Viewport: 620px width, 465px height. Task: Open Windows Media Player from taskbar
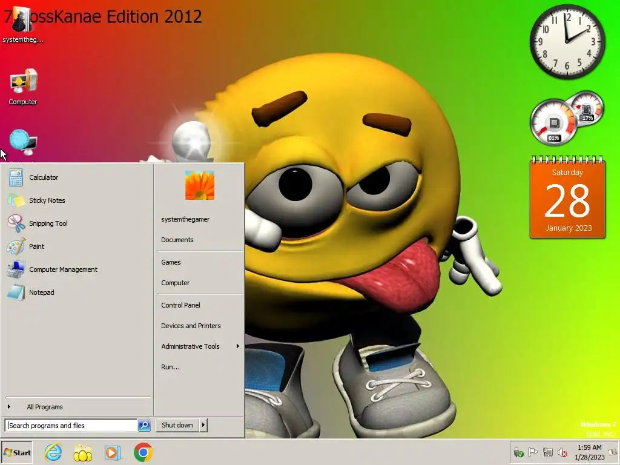pyautogui.click(x=112, y=453)
